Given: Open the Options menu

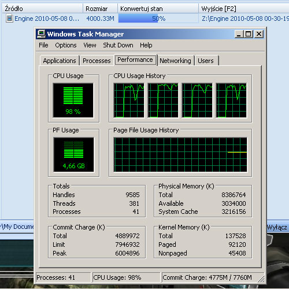Looking at the screenshot, I should tap(66, 45).
